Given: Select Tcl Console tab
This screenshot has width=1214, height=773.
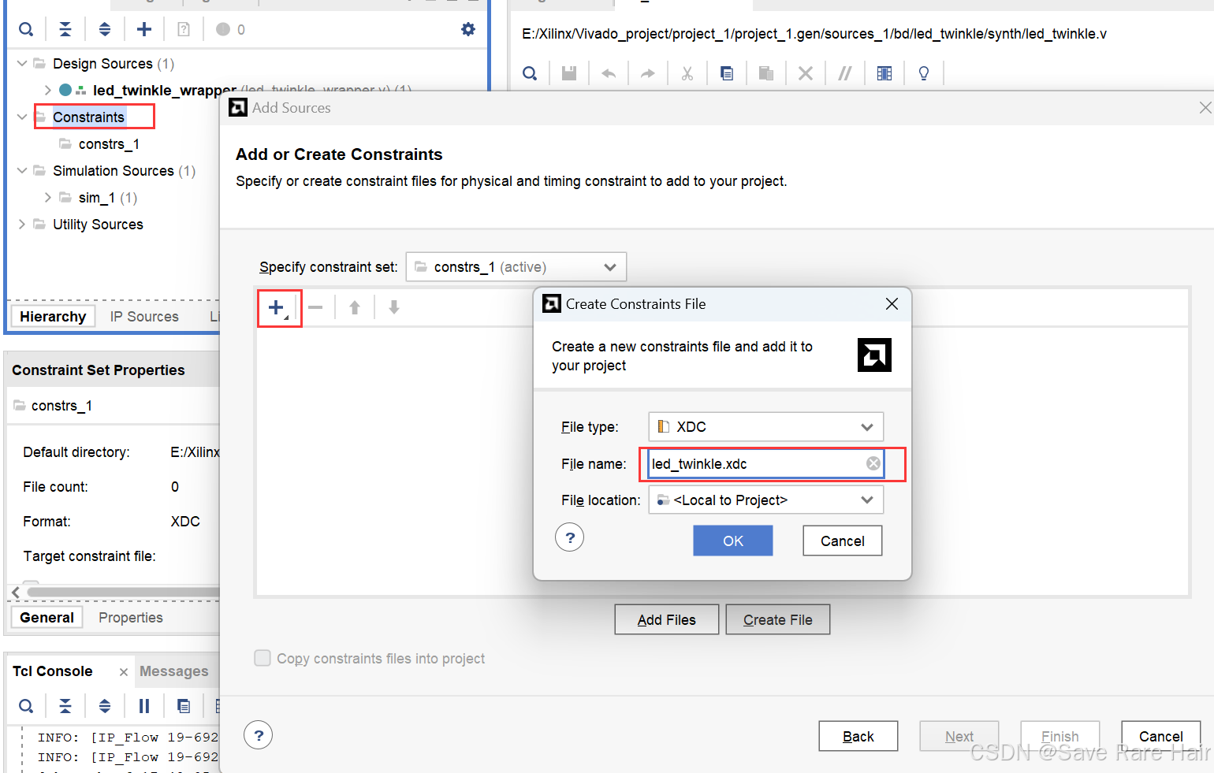Looking at the screenshot, I should pos(53,671).
